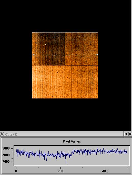Click the 400 label on the x-axis
This screenshot has height=175, width=132.
[105, 171]
